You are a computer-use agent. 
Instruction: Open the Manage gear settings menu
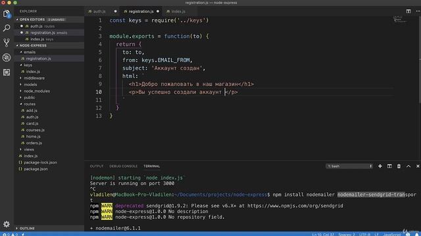click(x=7, y=224)
